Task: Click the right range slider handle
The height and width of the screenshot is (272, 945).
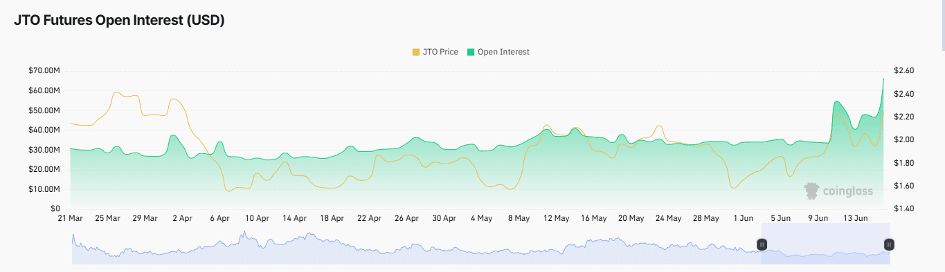Action: [x=889, y=244]
